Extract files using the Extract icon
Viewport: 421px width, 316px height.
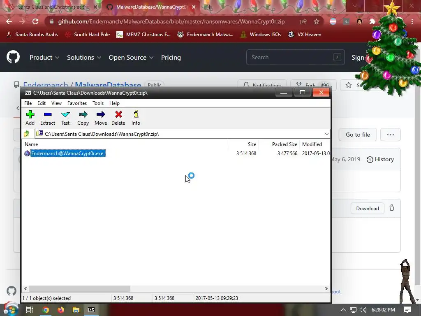click(x=48, y=118)
